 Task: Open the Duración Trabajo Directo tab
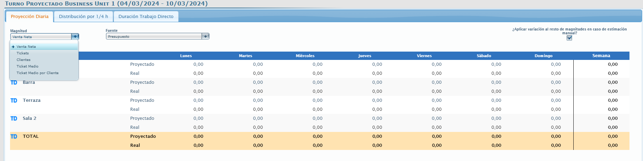146,17
